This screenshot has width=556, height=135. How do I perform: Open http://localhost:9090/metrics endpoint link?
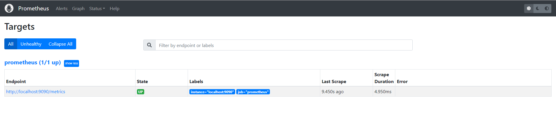click(36, 91)
